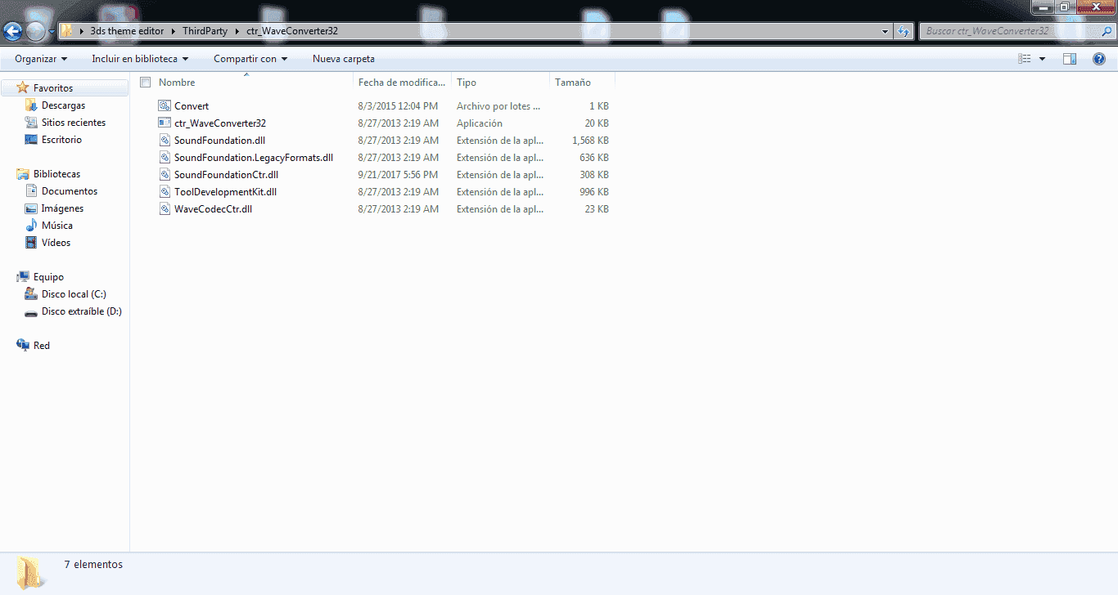Open the Compartir con menu
The height and width of the screenshot is (595, 1118).
click(x=250, y=59)
